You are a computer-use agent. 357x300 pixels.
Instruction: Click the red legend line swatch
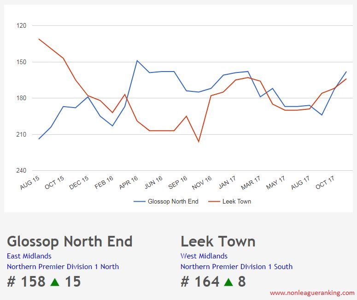point(214,201)
